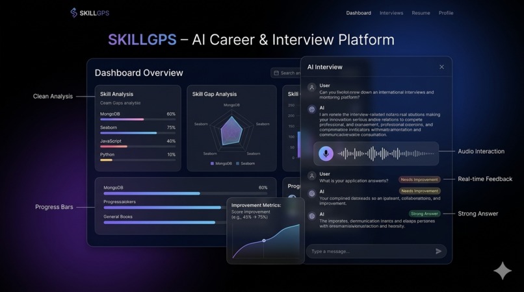Toggle the MongoDB legend swatch under radar

[212, 164]
